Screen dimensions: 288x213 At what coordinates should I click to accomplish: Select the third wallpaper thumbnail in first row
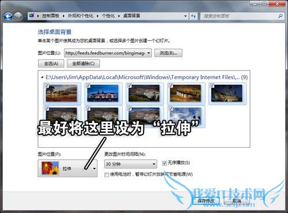point(144,94)
